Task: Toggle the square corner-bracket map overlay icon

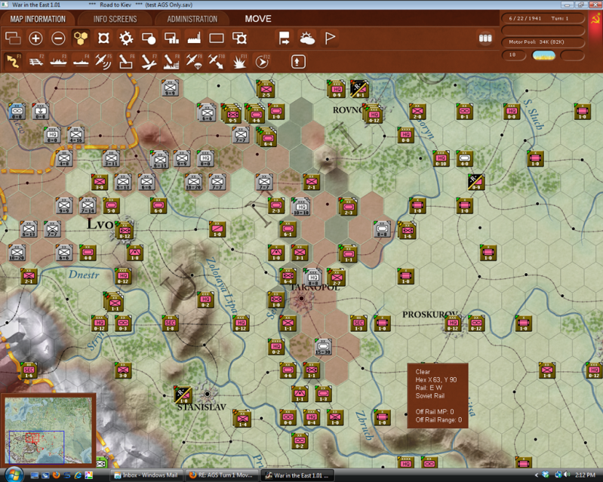Action: 103,38
